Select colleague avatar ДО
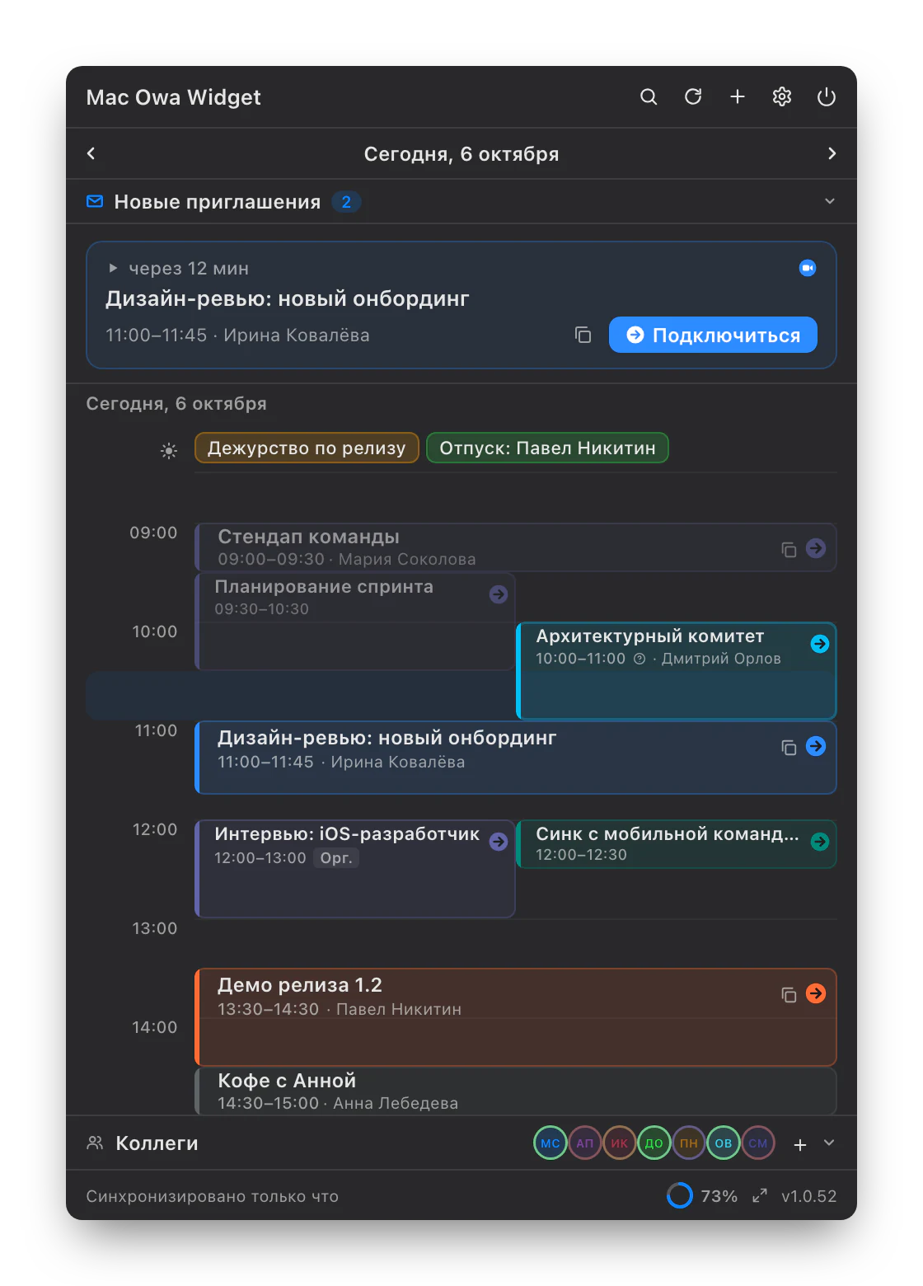The image size is (923, 1286). [654, 1143]
